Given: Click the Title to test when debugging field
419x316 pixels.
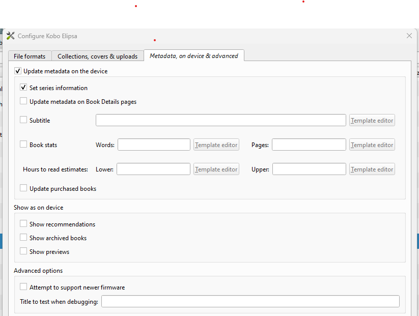Looking at the screenshot, I should 250,301.
